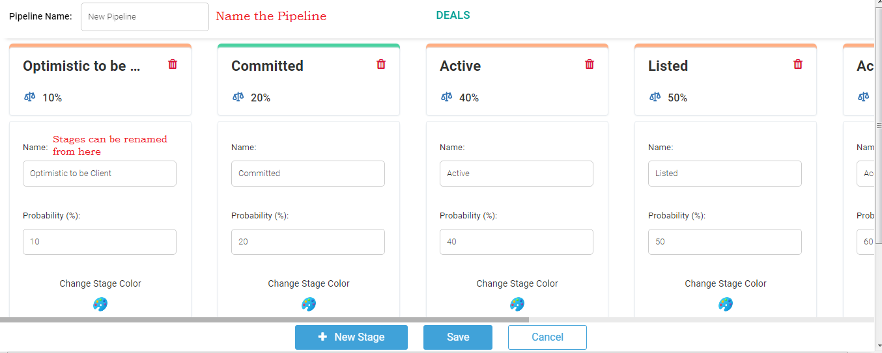The image size is (882, 353).
Task: Focus the Committed stage name field
Action: 308,174
